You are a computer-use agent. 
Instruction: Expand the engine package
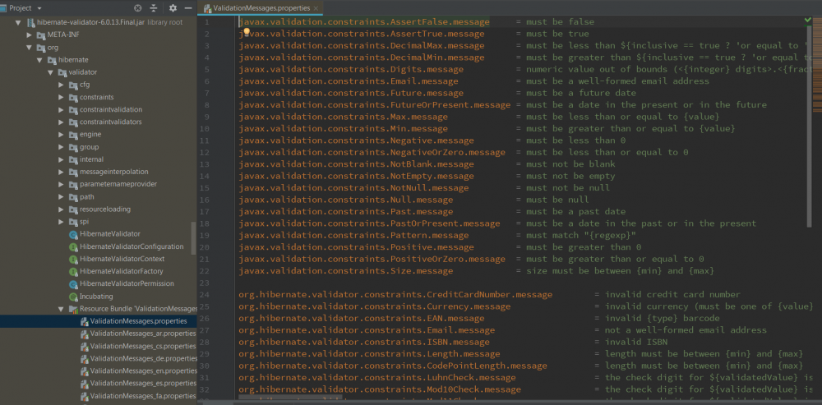coord(61,135)
